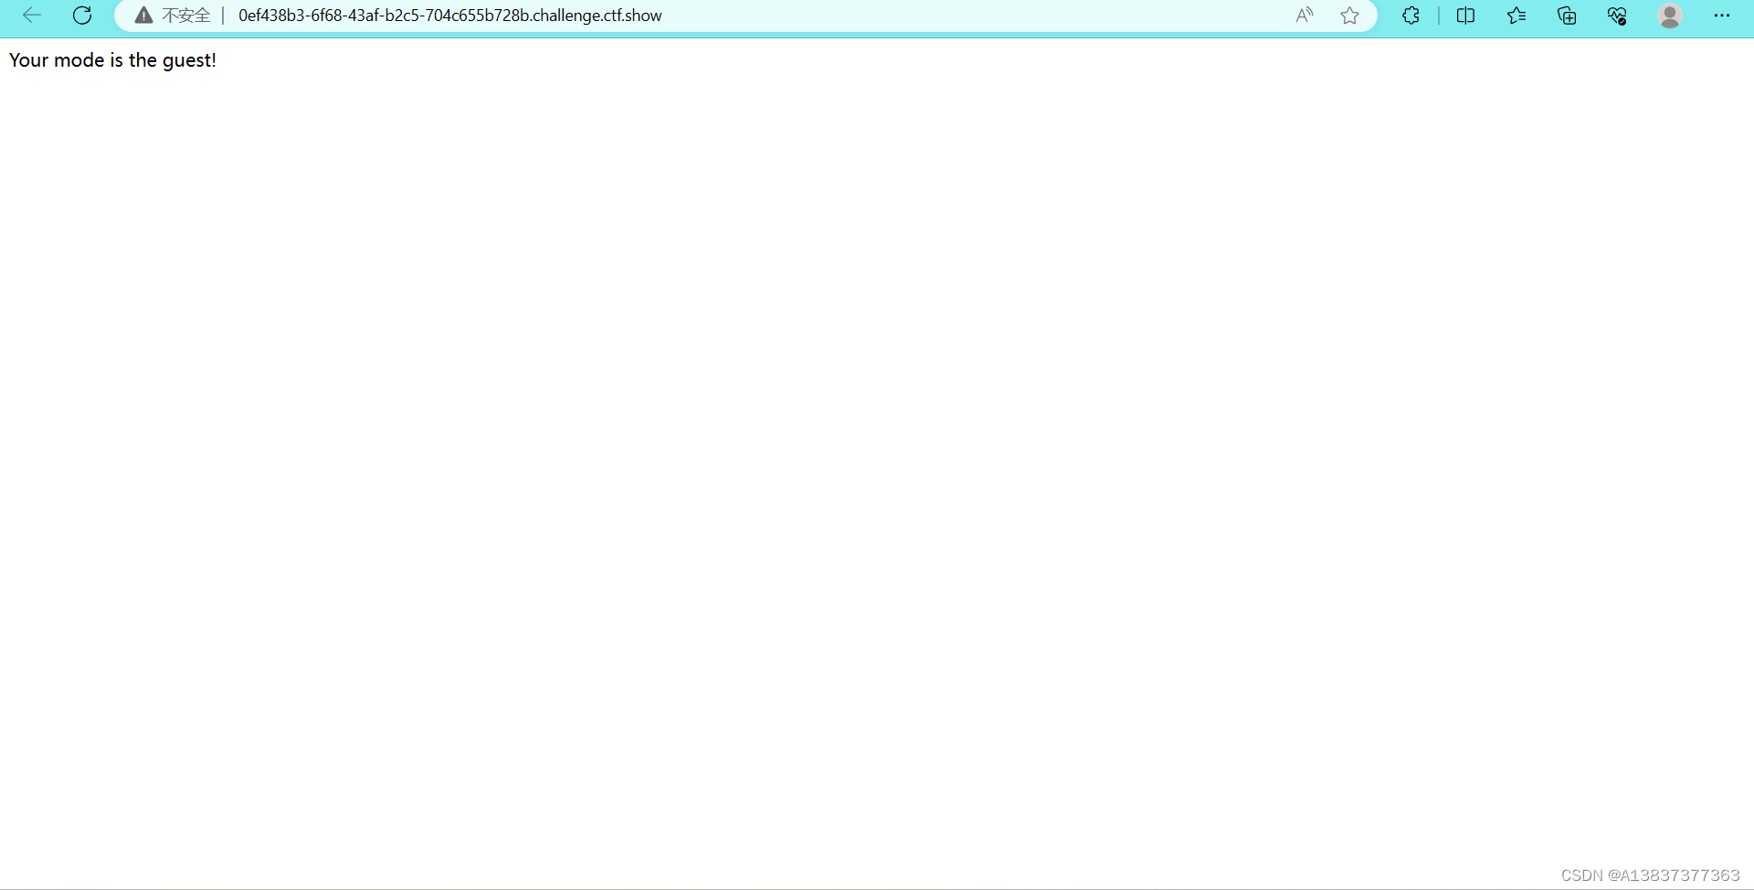
Task: Go back to the previous page
Action: [32, 16]
